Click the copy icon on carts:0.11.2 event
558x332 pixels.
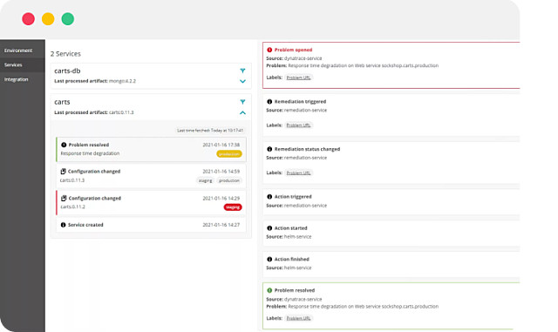(x=64, y=198)
